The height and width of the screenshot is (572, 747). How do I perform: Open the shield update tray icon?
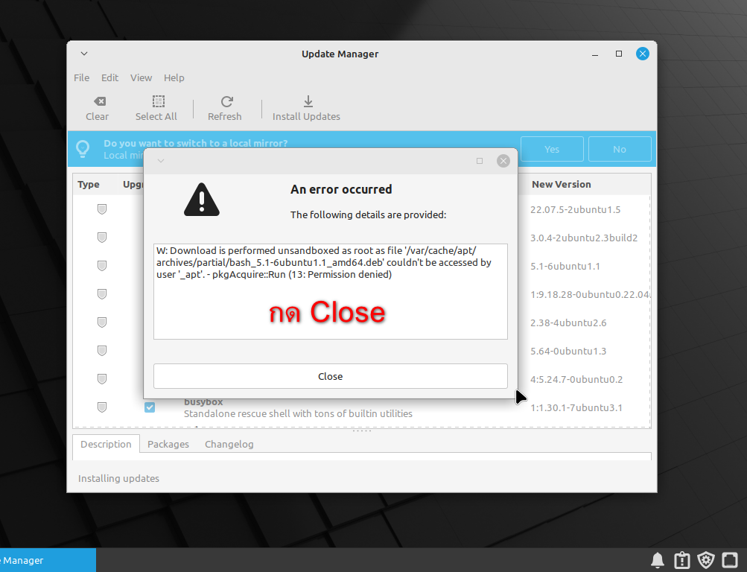pyautogui.click(x=706, y=560)
